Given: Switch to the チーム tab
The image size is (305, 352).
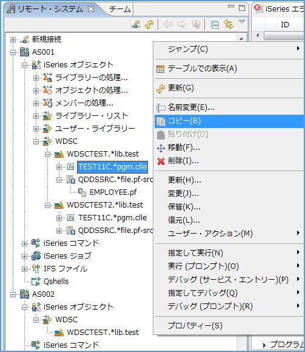Looking at the screenshot, I should pyautogui.click(x=120, y=9).
